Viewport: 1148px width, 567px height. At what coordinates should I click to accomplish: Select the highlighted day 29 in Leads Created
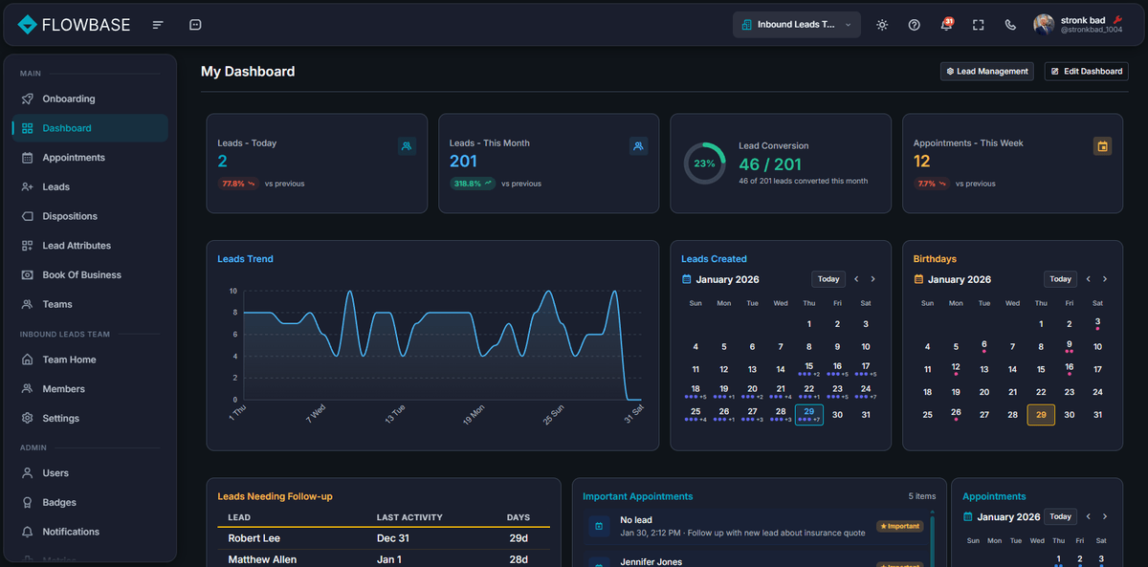(808, 414)
